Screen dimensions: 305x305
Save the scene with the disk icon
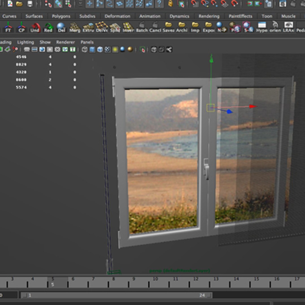pyautogui.click(x=30, y=4)
